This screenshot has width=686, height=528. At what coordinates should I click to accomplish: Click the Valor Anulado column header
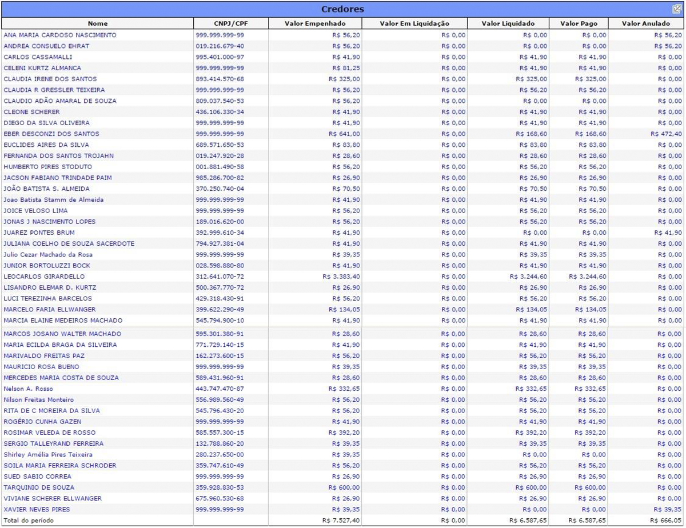click(646, 23)
